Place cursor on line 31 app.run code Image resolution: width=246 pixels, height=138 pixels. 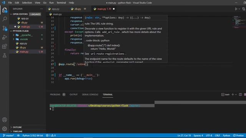point(78,79)
